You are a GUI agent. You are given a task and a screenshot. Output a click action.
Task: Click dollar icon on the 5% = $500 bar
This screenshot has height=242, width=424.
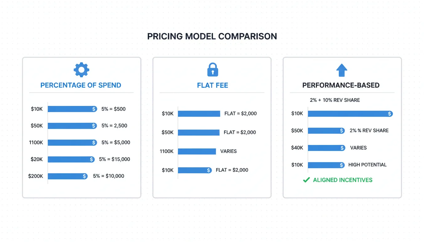click(x=94, y=109)
